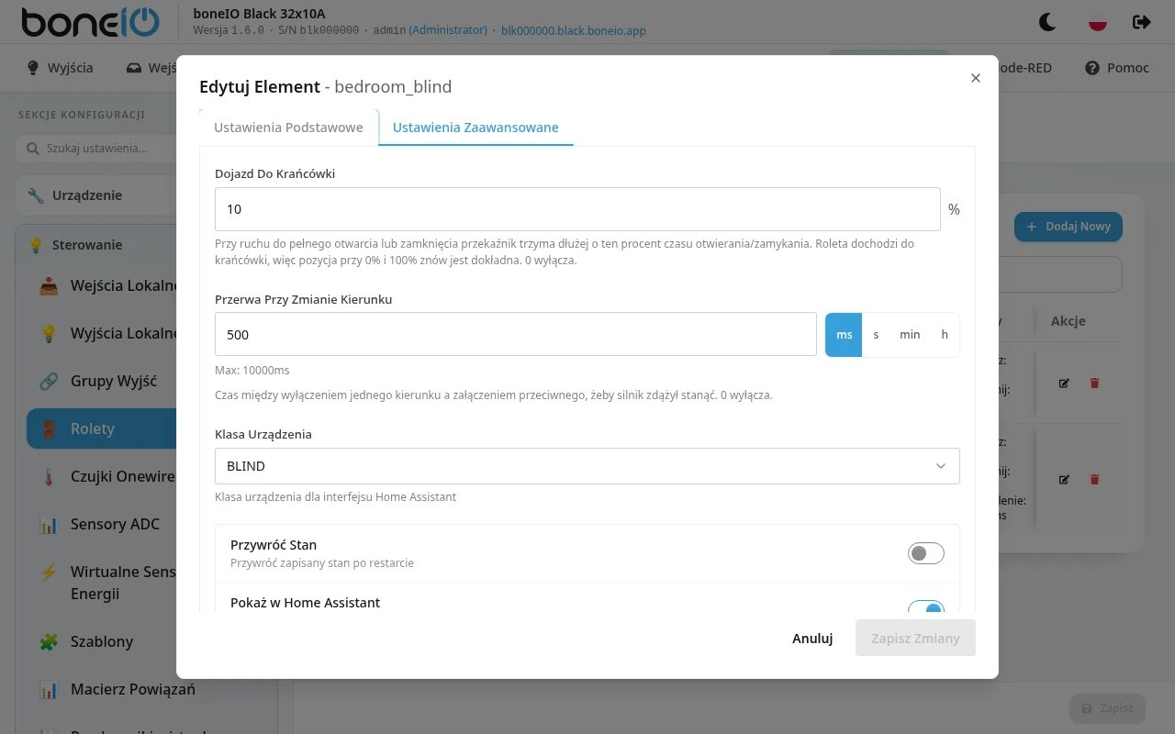Open the blk000000.black.boneio.app link
1175x734 pixels.
point(573,30)
